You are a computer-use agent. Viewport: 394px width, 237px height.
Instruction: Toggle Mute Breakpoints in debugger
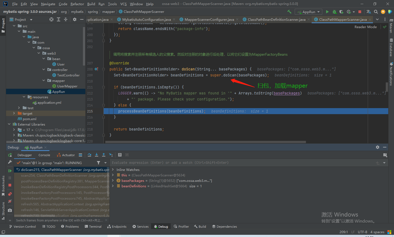[x=10, y=202]
